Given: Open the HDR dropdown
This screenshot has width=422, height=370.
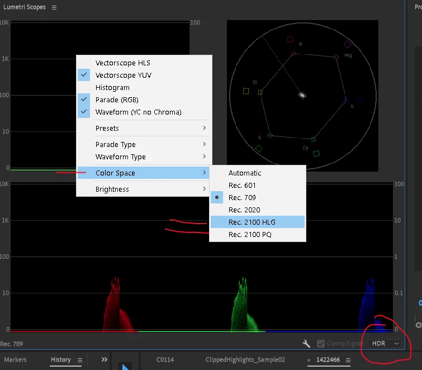Looking at the screenshot, I should coord(385,344).
